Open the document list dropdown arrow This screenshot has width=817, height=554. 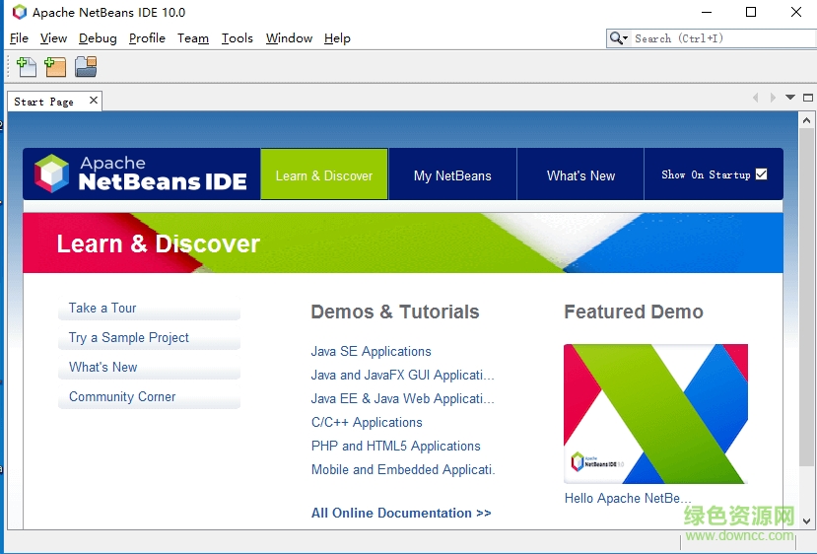(x=790, y=98)
